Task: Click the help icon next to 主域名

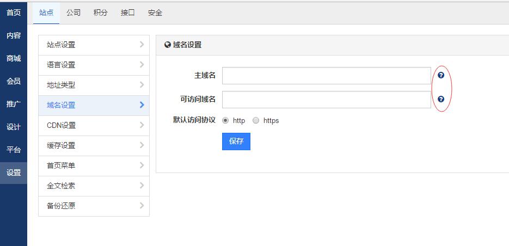Action: [x=441, y=75]
